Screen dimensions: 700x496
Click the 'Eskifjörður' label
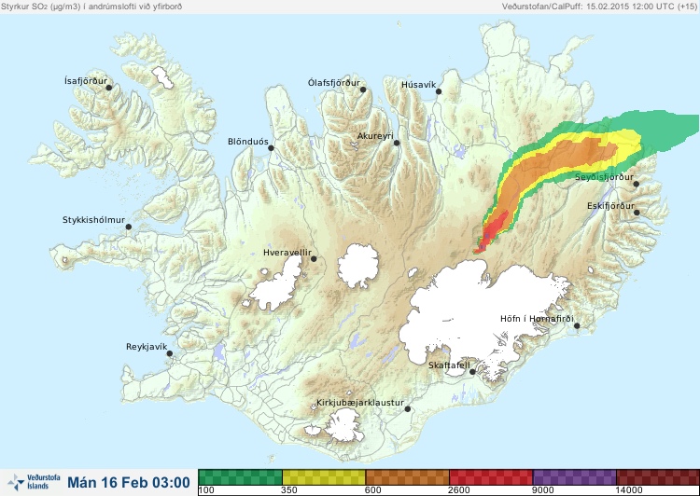tap(610, 206)
